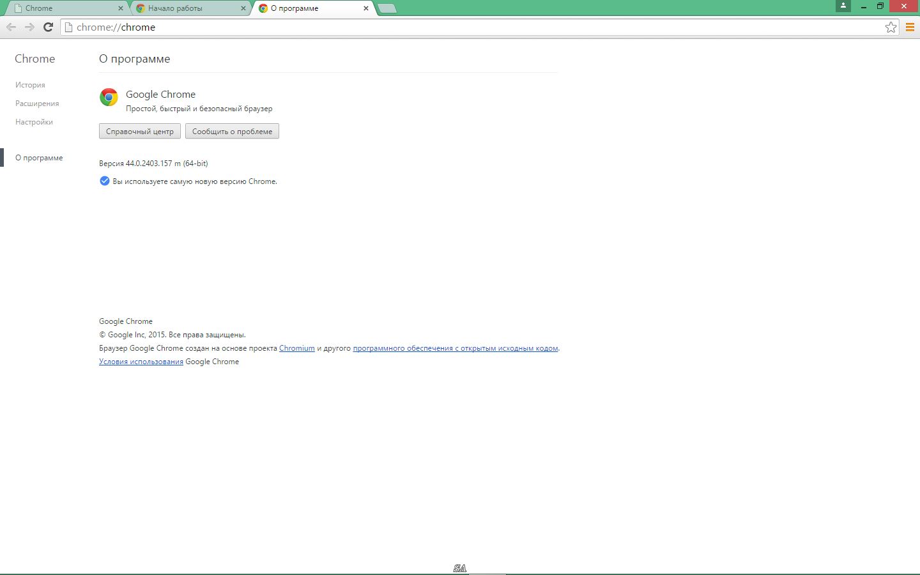Open 'История' in the sidebar

coord(30,85)
